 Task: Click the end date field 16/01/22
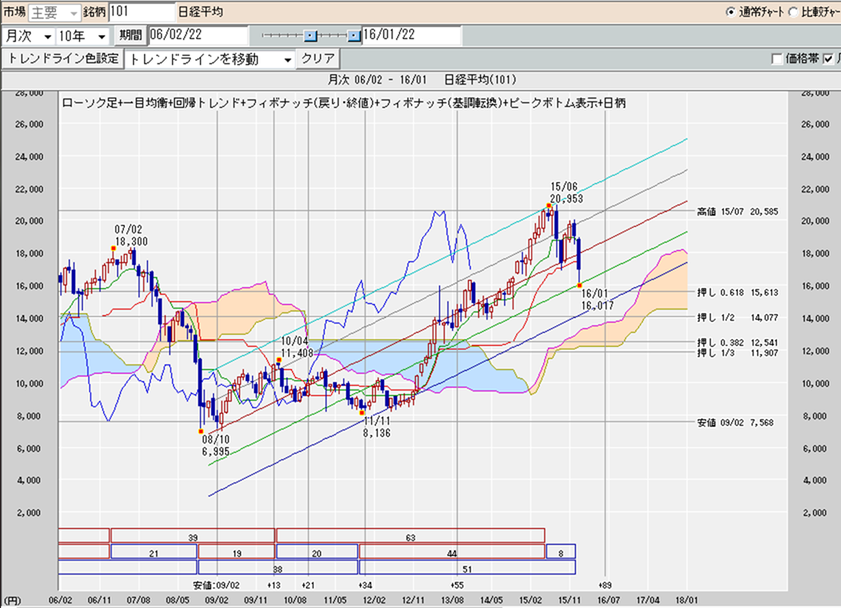pyautogui.click(x=411, y=35)
